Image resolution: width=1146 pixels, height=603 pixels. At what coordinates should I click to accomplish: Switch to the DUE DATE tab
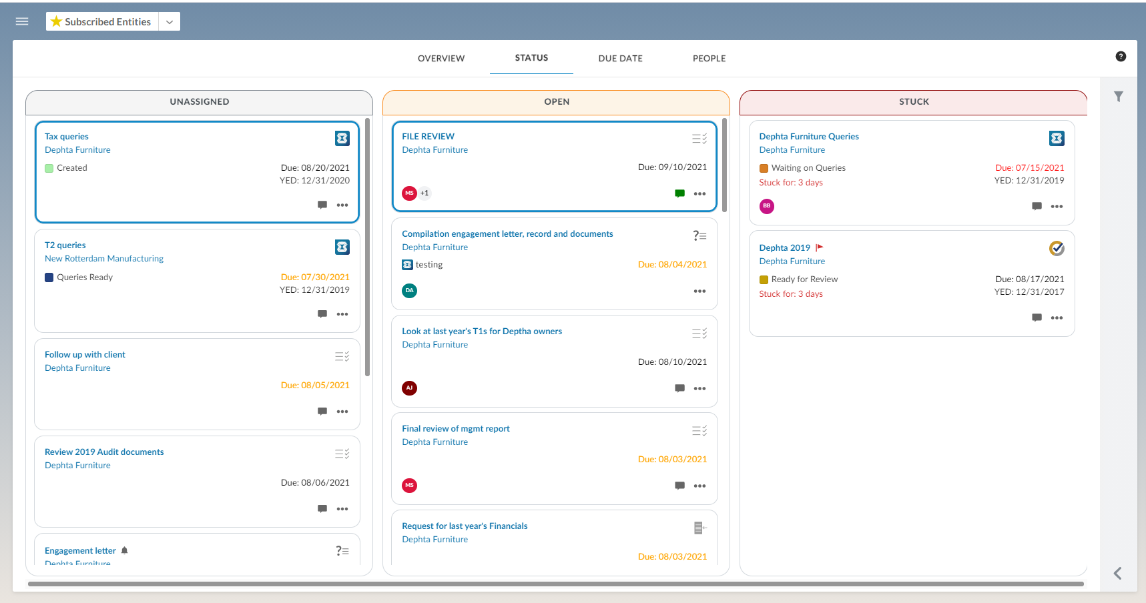click(x=620, y=59)
